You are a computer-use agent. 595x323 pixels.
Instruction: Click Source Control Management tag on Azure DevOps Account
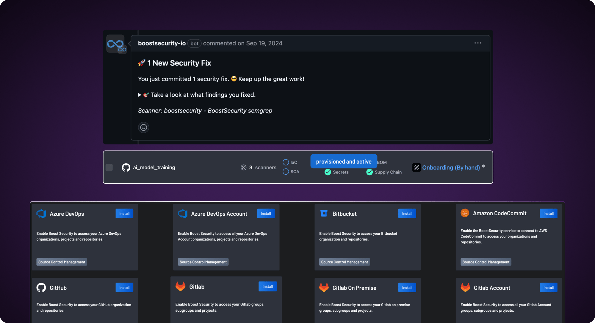[203, 262]
